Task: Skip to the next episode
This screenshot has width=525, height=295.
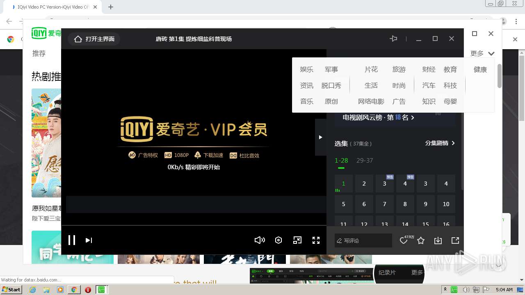Action: point(89,240)
